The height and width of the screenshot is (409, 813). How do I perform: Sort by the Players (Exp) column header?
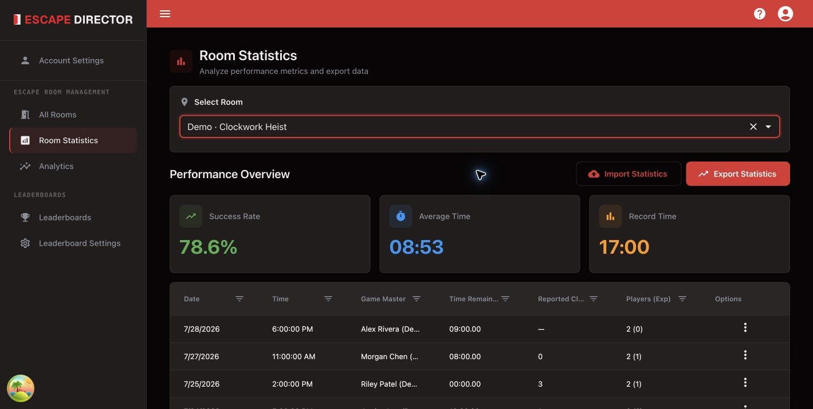click(x=648, y=299)
